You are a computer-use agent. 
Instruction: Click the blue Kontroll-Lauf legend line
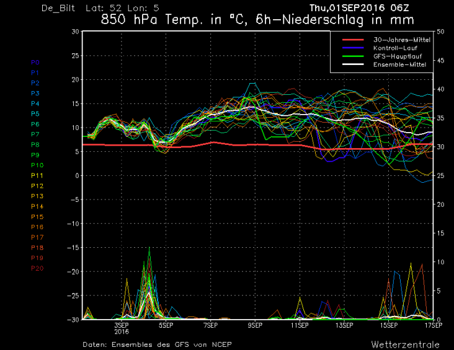(353, 48)
